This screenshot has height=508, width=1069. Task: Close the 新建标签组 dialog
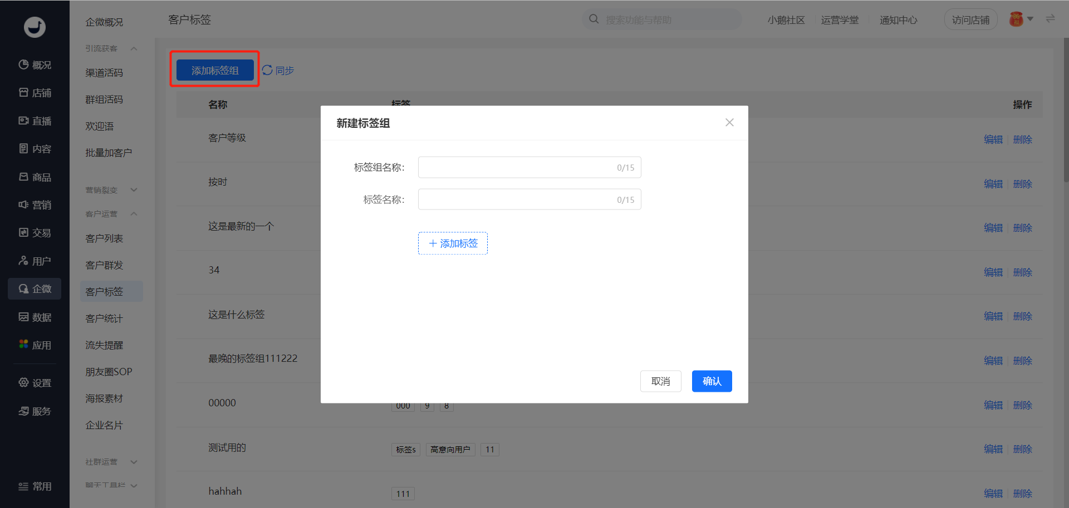tap(729, 122)
